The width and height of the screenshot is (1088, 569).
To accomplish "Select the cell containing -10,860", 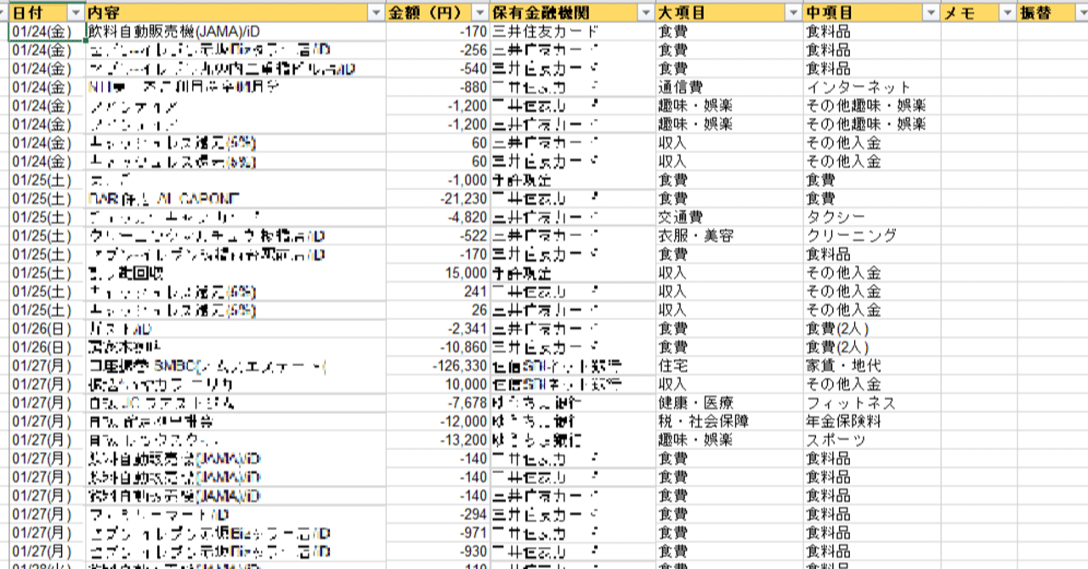I will pos(437,347).
